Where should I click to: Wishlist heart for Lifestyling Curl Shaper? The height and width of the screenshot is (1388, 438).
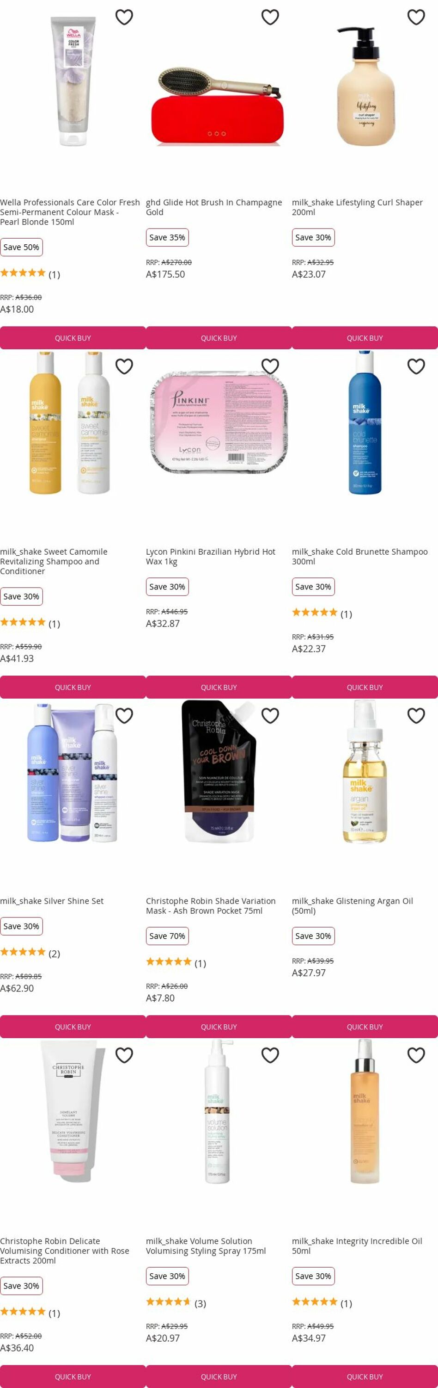coord(416,17)
